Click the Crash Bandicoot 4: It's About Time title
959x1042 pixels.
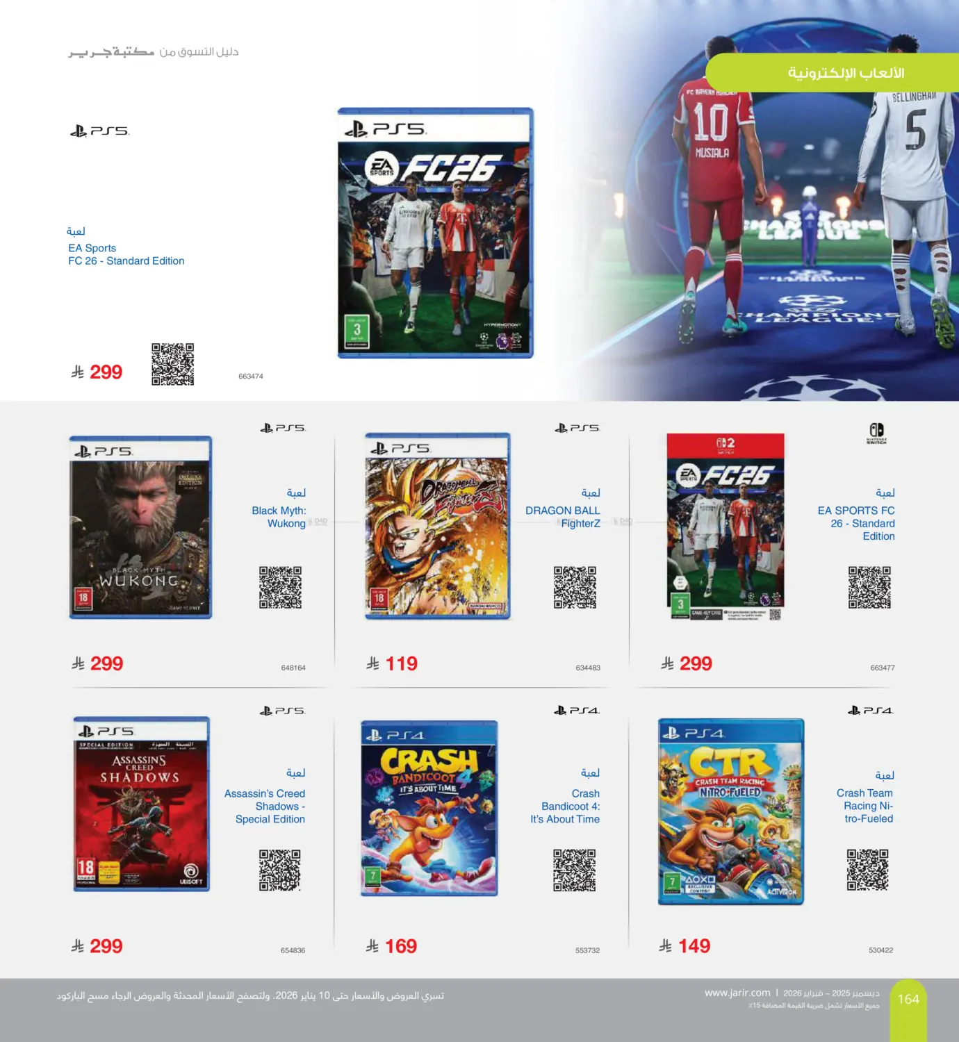[x=565, y=807]
